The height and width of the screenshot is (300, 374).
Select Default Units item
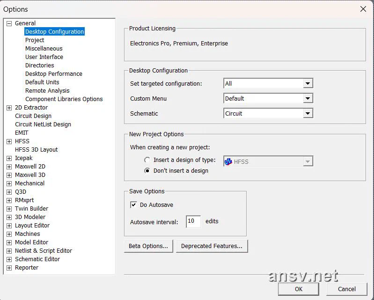point(42,82)
